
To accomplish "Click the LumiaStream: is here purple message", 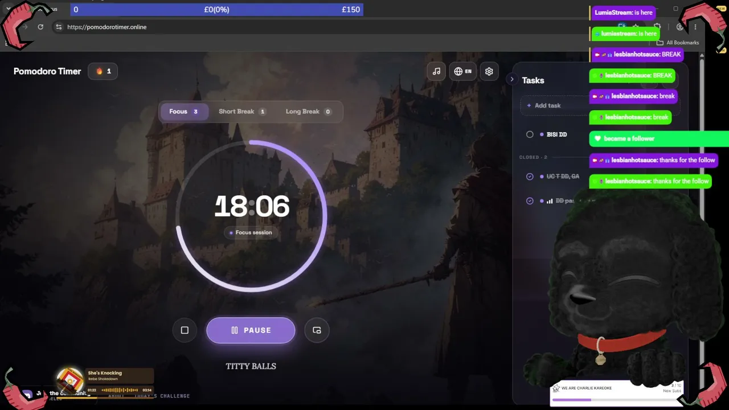I will [623, 13].
